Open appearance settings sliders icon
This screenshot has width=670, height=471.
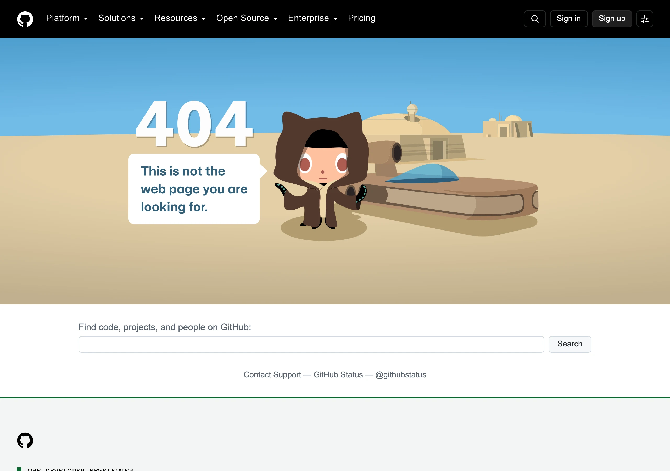645,19
